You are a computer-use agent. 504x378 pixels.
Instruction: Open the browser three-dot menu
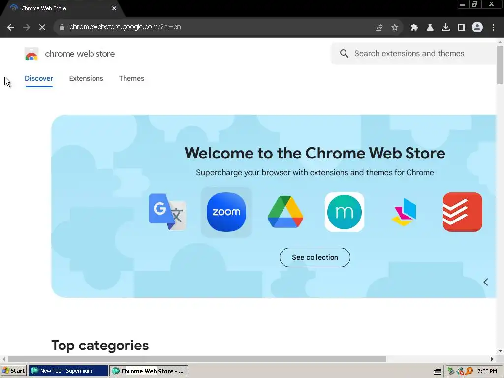click(x=493, y=27)
